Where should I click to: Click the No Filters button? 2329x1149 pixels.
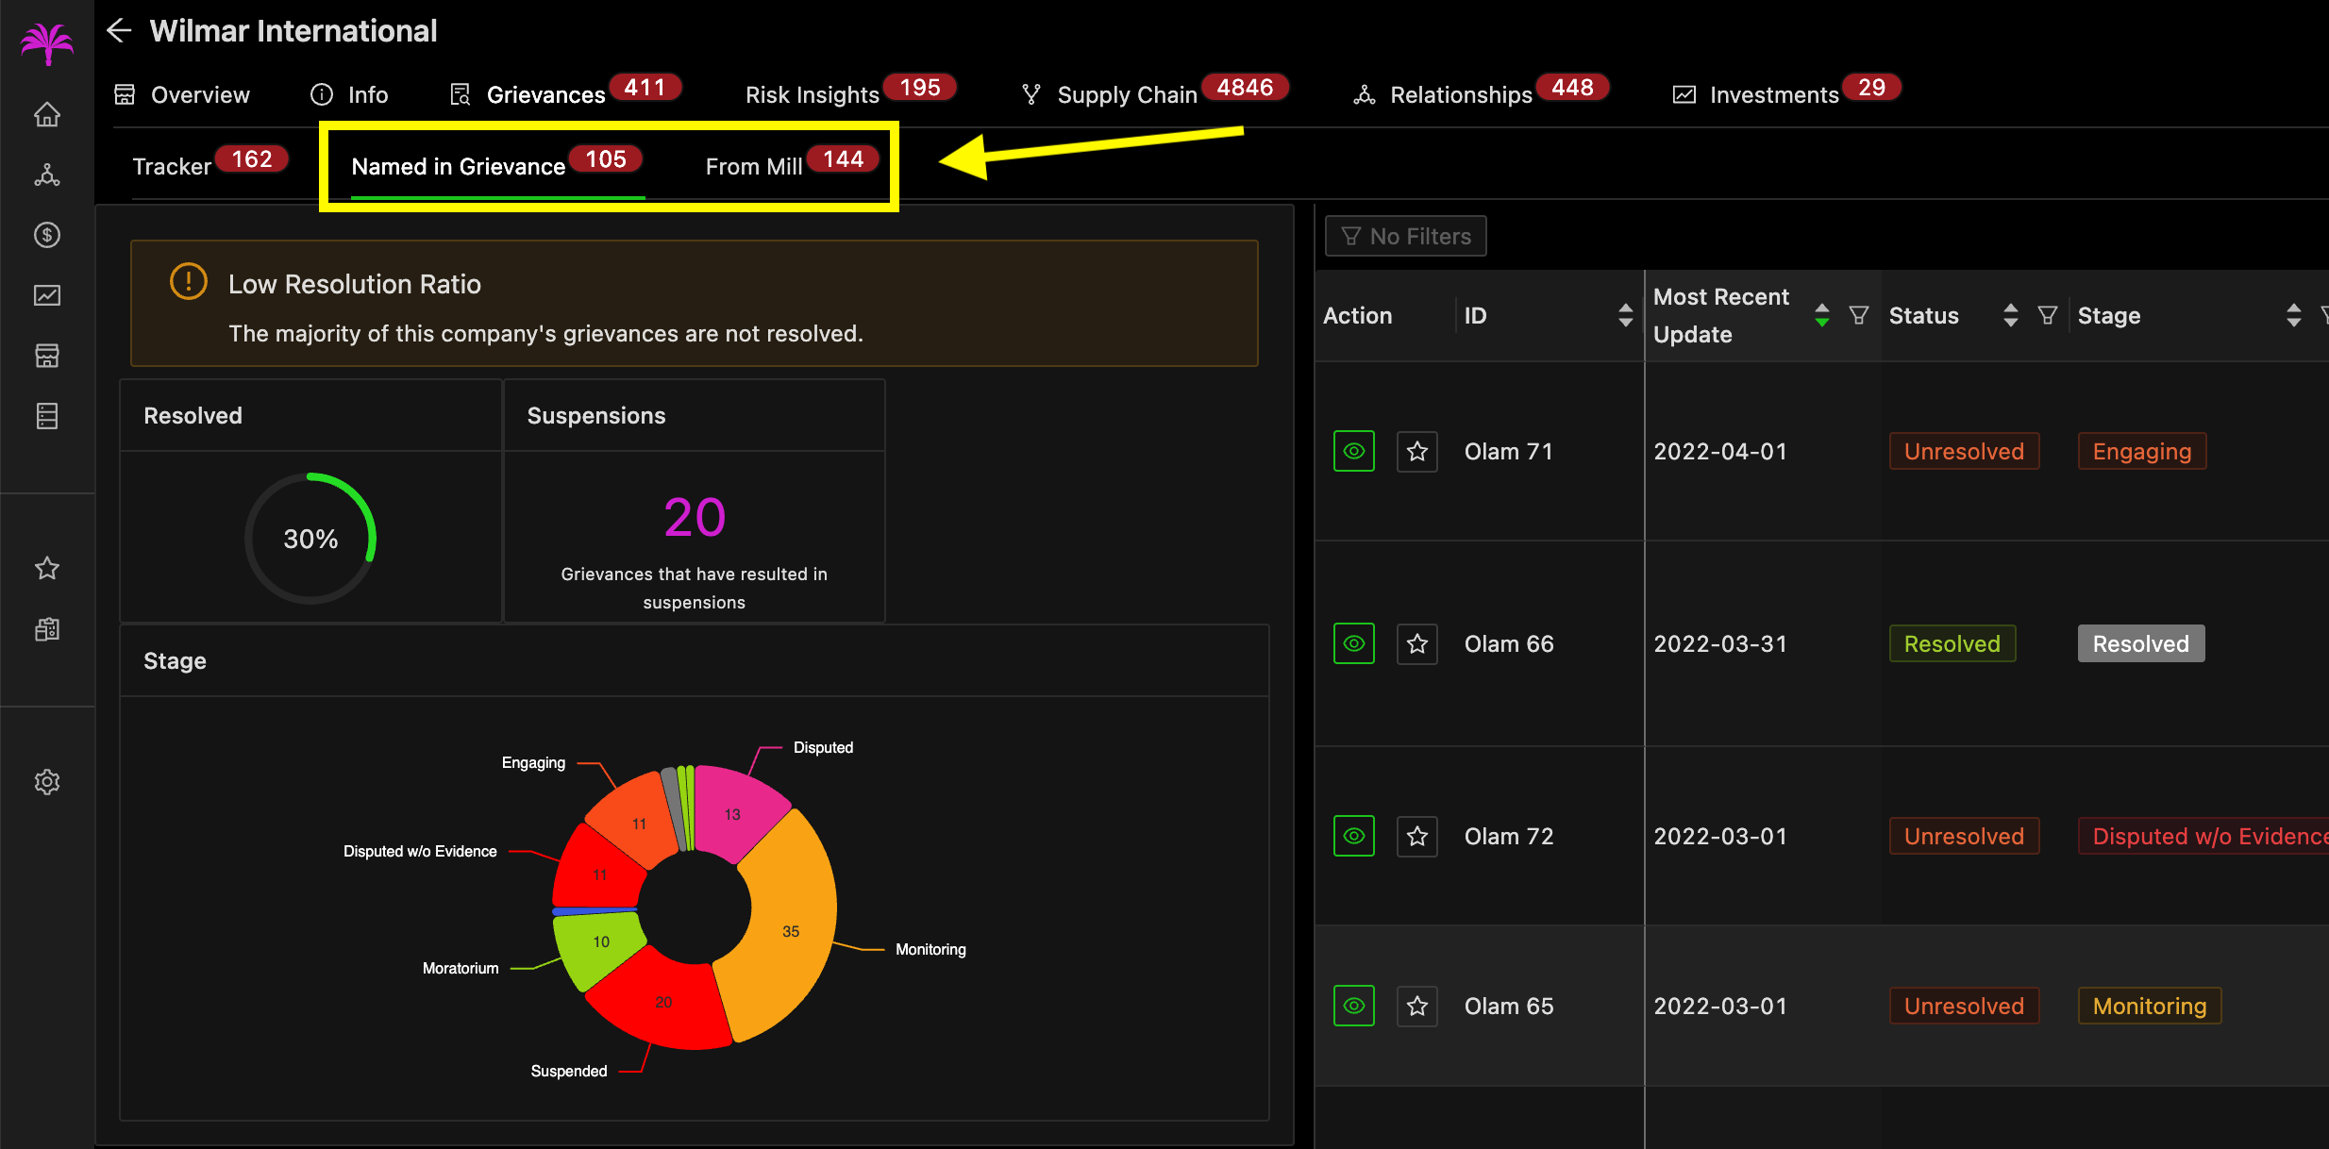click(1406, 236)
